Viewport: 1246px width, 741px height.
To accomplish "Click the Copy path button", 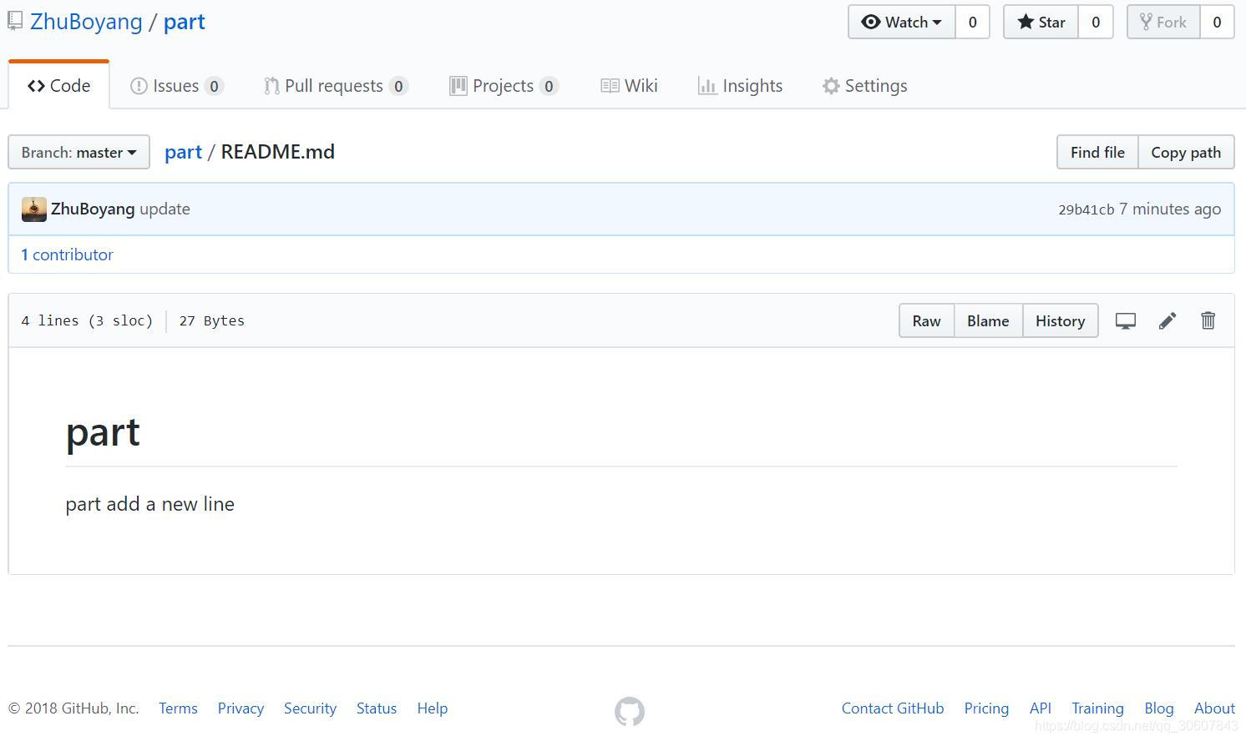I will click(x=1186, y=152).
